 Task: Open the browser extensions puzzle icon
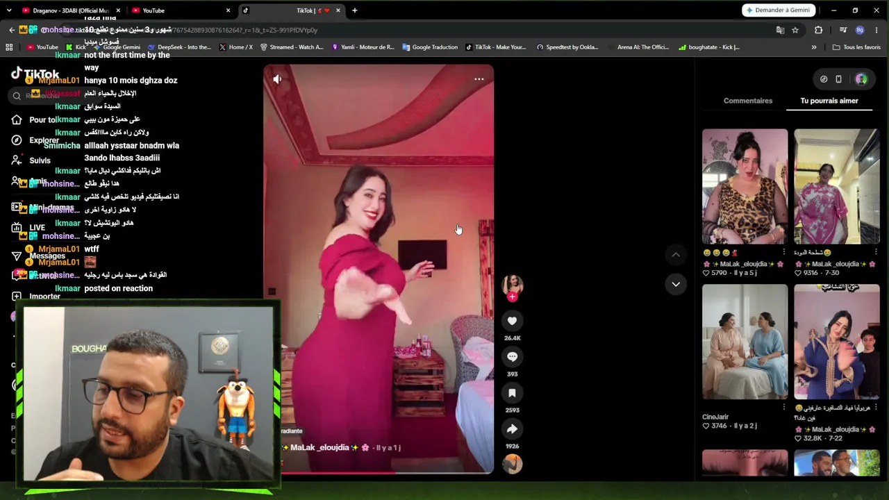pos(818,30)
